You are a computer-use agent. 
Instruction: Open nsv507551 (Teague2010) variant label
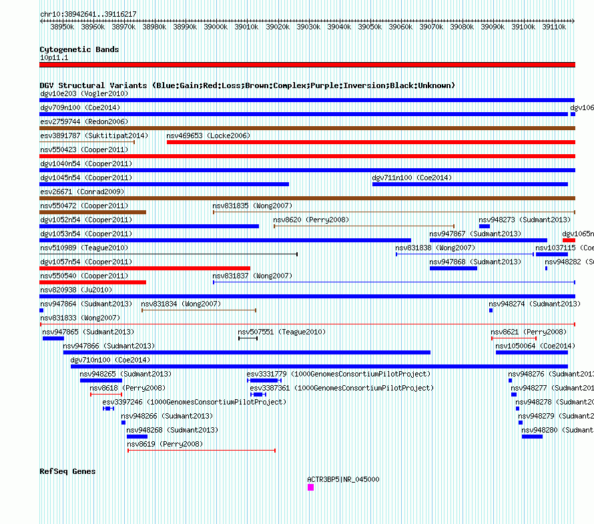pyautogui.click(x=282, y=332)
